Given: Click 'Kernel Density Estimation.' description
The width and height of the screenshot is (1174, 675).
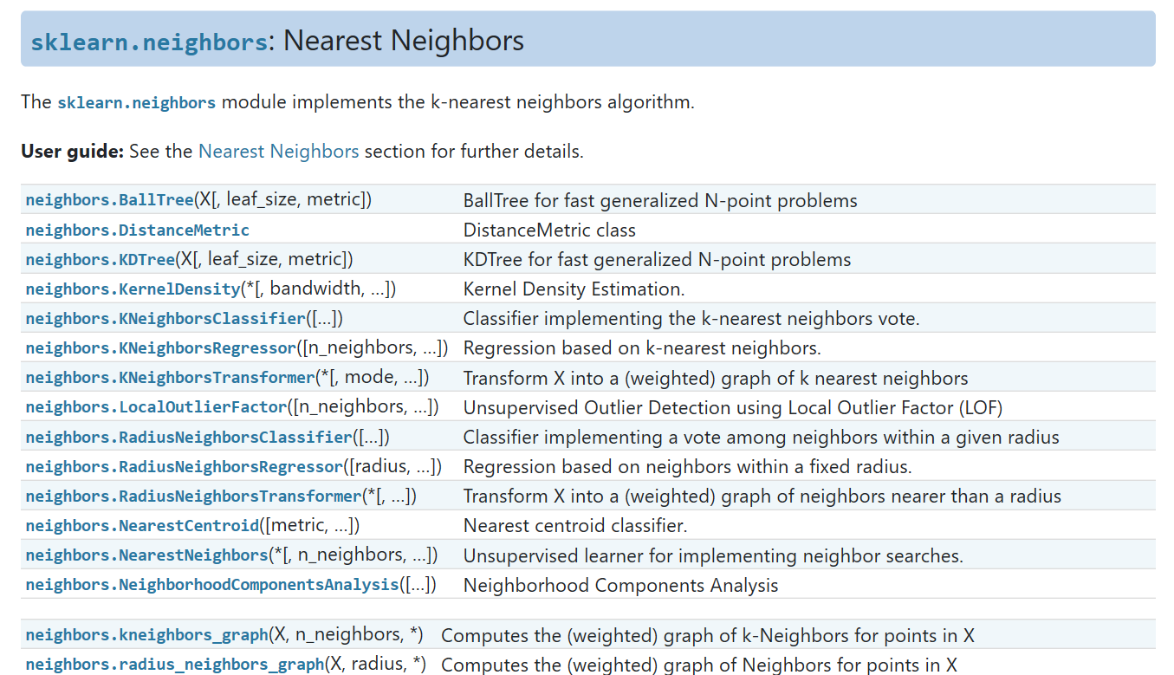Looking at the screenshot, I should 574,289.
